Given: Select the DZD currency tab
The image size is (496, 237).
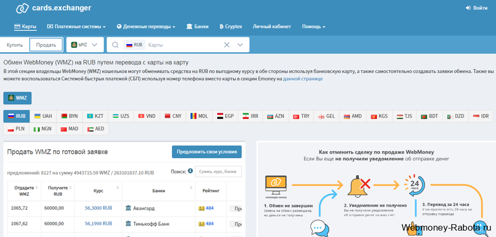Looking at the screenshot, I should (x=455, y=116).
